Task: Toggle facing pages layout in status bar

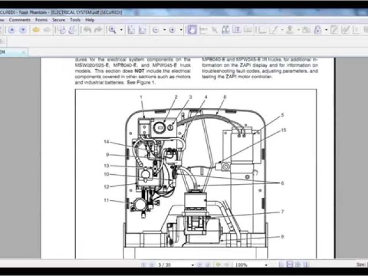Action: pyautogui.click(x=297, y=265)
